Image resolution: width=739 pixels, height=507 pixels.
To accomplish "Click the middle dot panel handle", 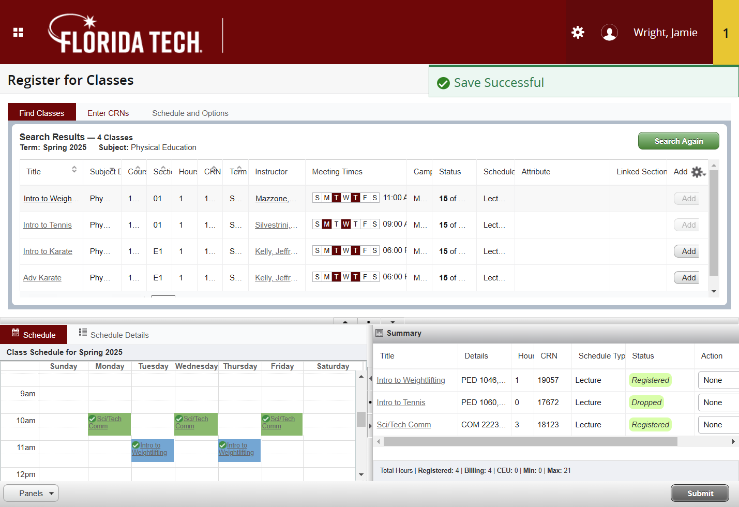I will tap(369, 322).
